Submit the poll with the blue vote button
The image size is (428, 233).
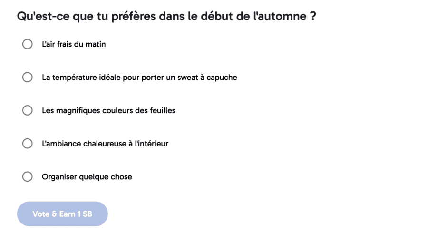[62, 214]
